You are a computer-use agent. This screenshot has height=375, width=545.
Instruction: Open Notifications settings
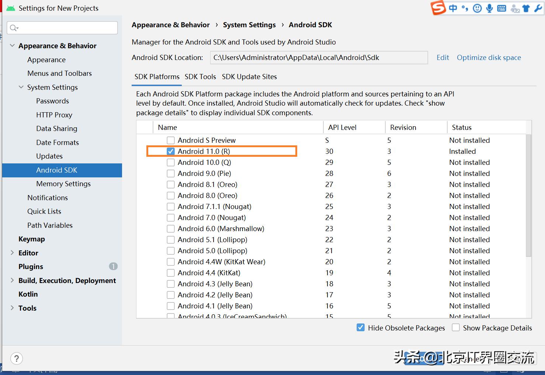48,198
